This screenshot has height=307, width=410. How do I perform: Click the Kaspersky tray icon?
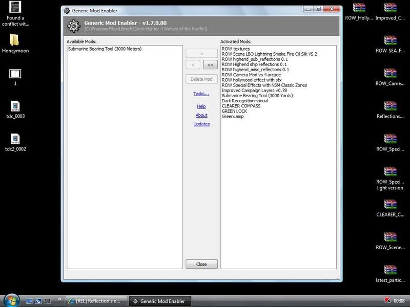pyautogui.click(x=387, y=300)
